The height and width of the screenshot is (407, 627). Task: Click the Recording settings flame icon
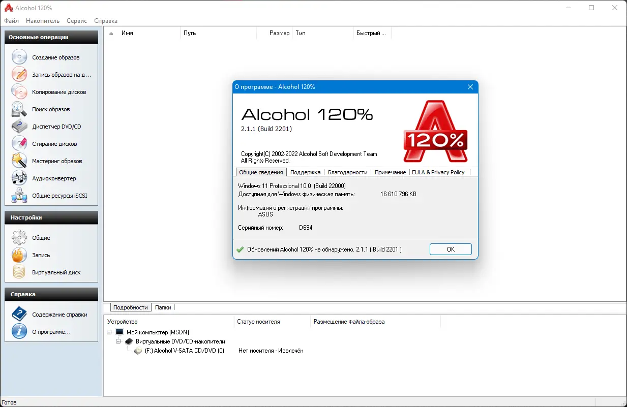coord(19,255)
